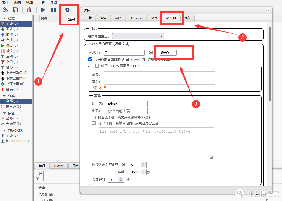Screen dimensions: 282x201
Task: Click the add torrent file toolbar icon
Action: point(15,10)
